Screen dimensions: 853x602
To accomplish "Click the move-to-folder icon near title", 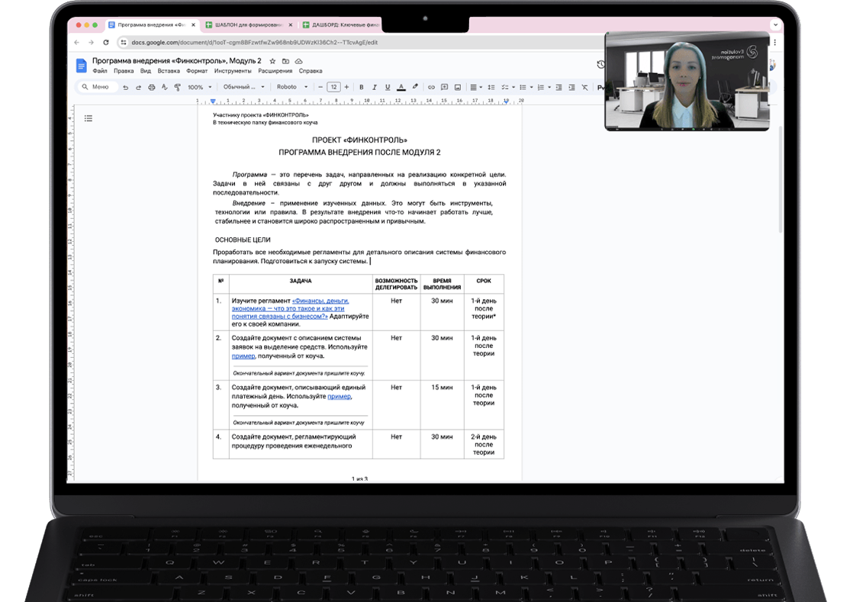I will 285,61.
